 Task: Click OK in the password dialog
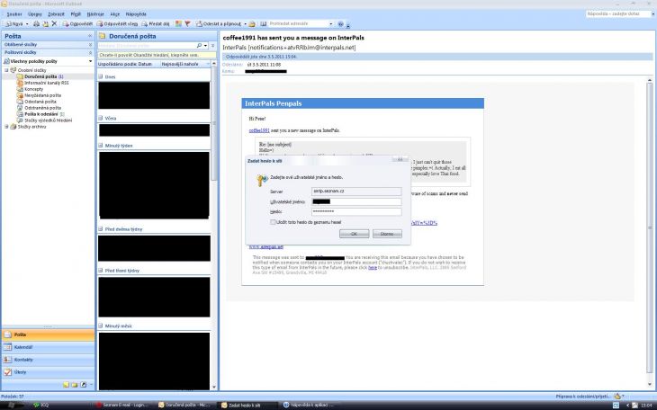pos(354,234)
